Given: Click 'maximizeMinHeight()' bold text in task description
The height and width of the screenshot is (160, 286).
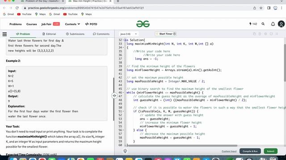Looking at the screenshot, I should (x=32, y=136).
